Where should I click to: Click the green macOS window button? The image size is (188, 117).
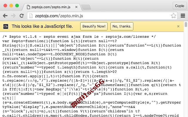(x=17, y=6)
